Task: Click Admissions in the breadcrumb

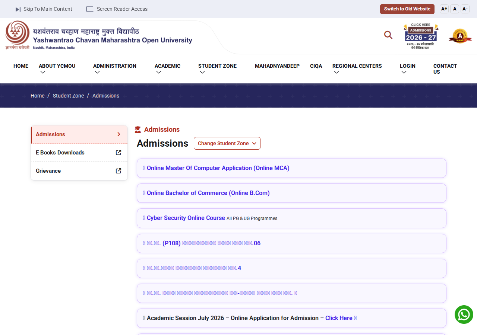Action: tap(106, 96)
